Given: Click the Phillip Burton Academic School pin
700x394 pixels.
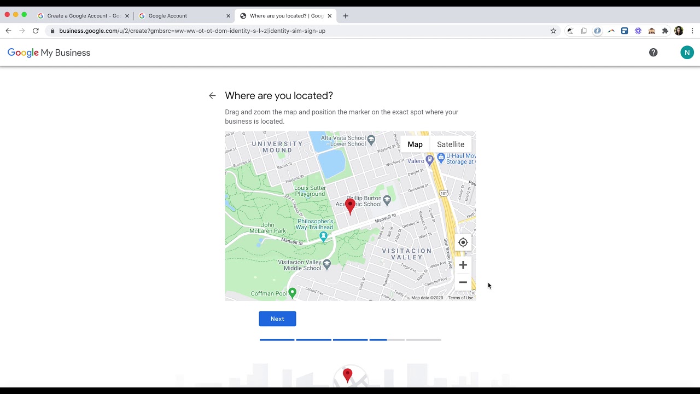Looking at the screenshot, I should tap(387, 200).
